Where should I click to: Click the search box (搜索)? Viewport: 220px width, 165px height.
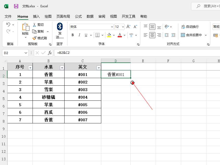(206, 6)
